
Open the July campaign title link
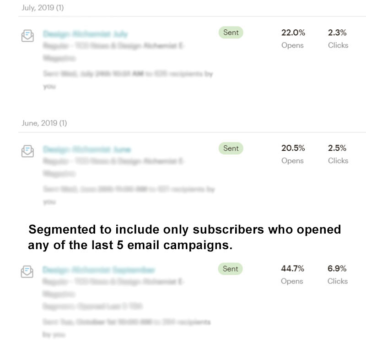[86, 34]
